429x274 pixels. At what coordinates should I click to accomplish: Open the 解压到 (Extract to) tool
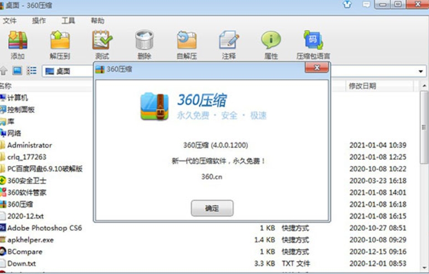(x=60, y=45)
